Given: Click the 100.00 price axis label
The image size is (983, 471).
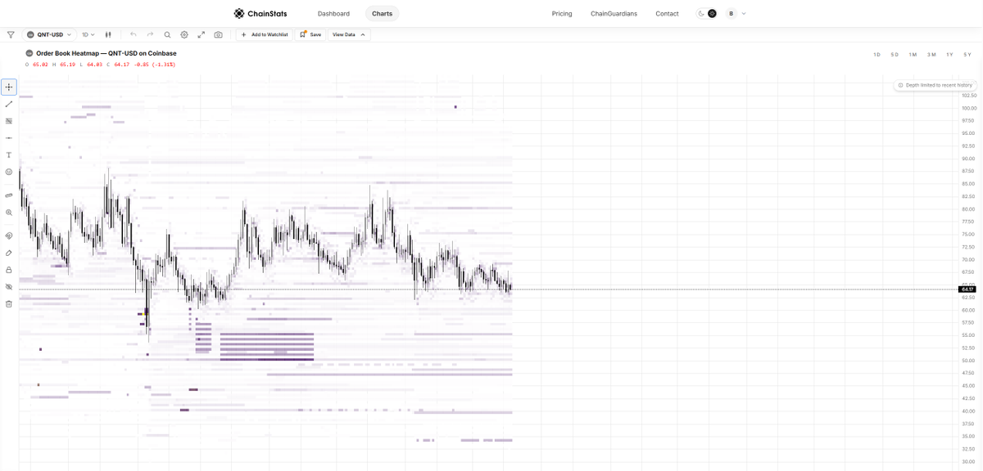Looking at the screenshot, I should (x=969, y=108).
